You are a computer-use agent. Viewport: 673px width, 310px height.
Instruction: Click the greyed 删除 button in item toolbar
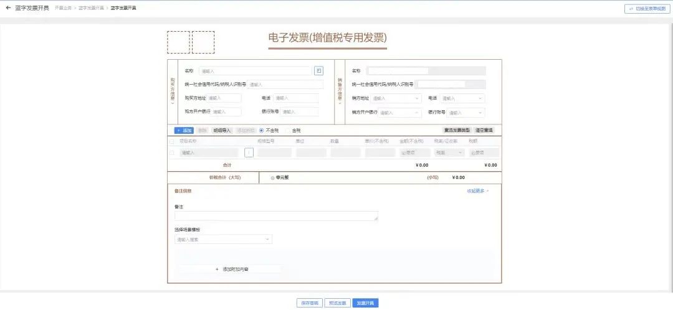(203, 130)
